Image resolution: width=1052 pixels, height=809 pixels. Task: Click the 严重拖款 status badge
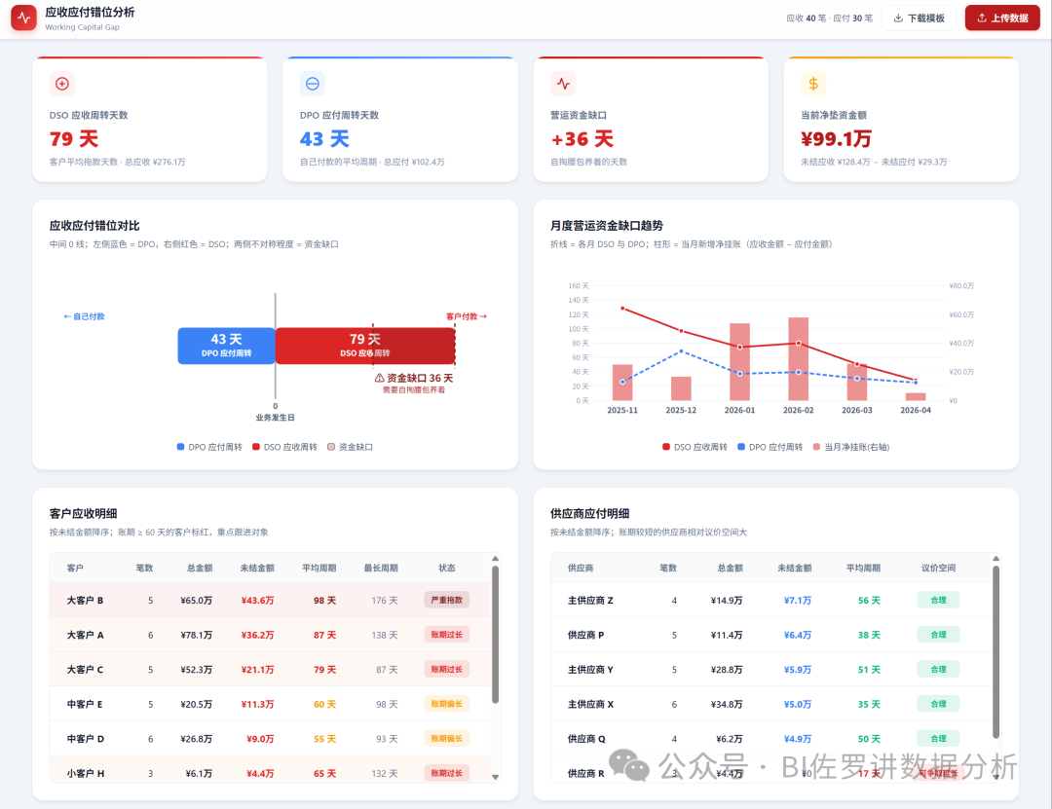click(x=447, y=601)
